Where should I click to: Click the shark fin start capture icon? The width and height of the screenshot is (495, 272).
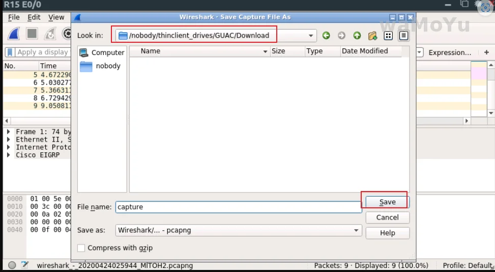coord(14,34)
